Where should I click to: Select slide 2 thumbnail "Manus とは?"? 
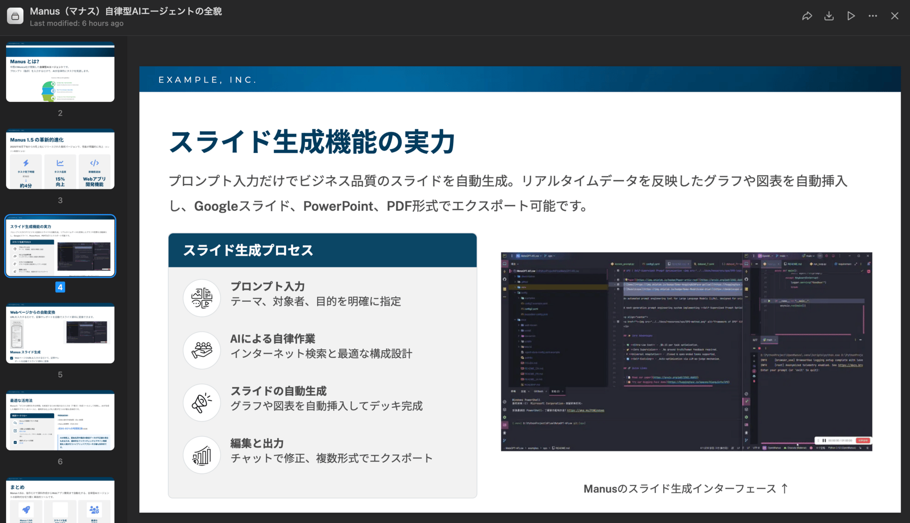point(60,72)
